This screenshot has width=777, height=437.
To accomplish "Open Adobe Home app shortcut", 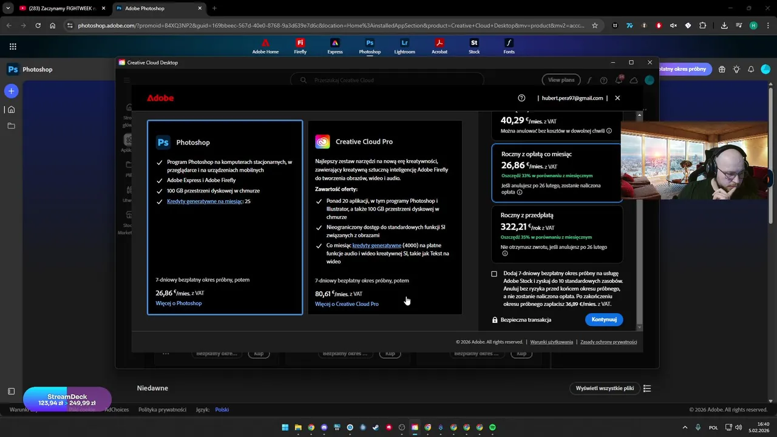I will point(265,47).
